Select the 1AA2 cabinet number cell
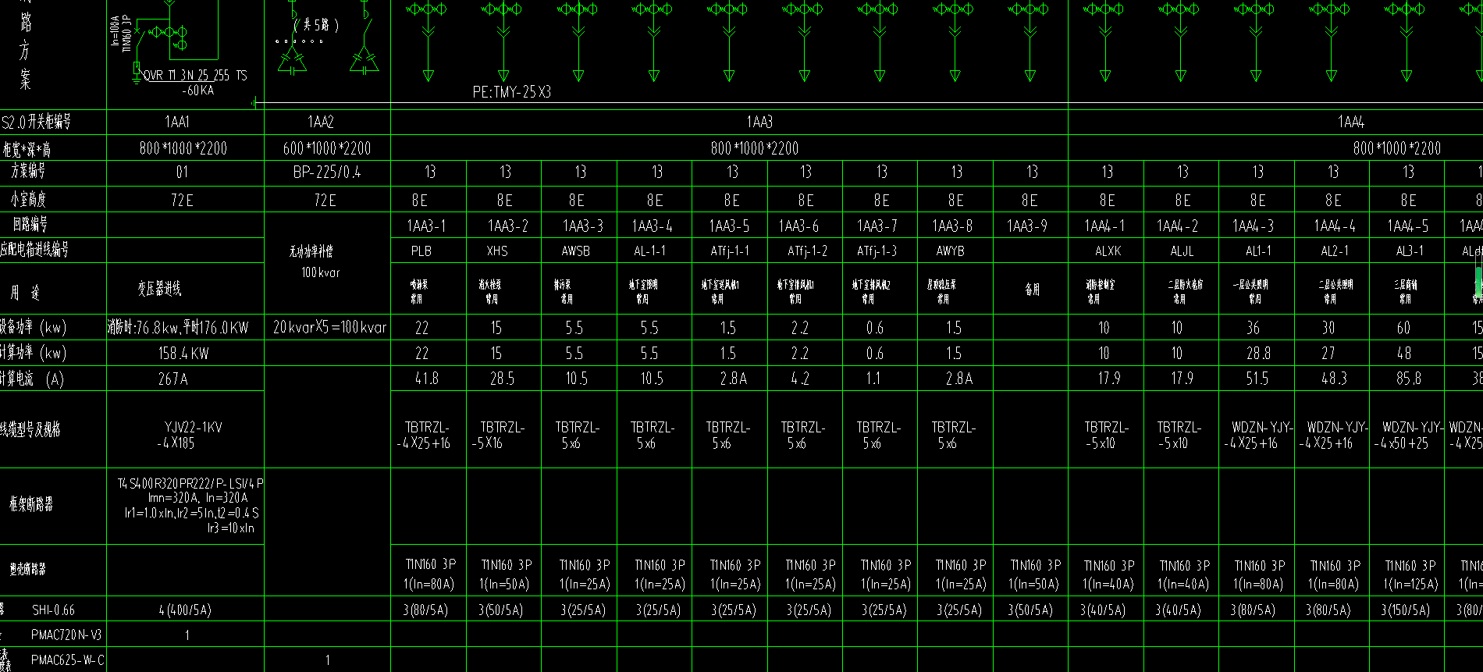The width and height of the screenshot is (1483, 672). [321, 122]
